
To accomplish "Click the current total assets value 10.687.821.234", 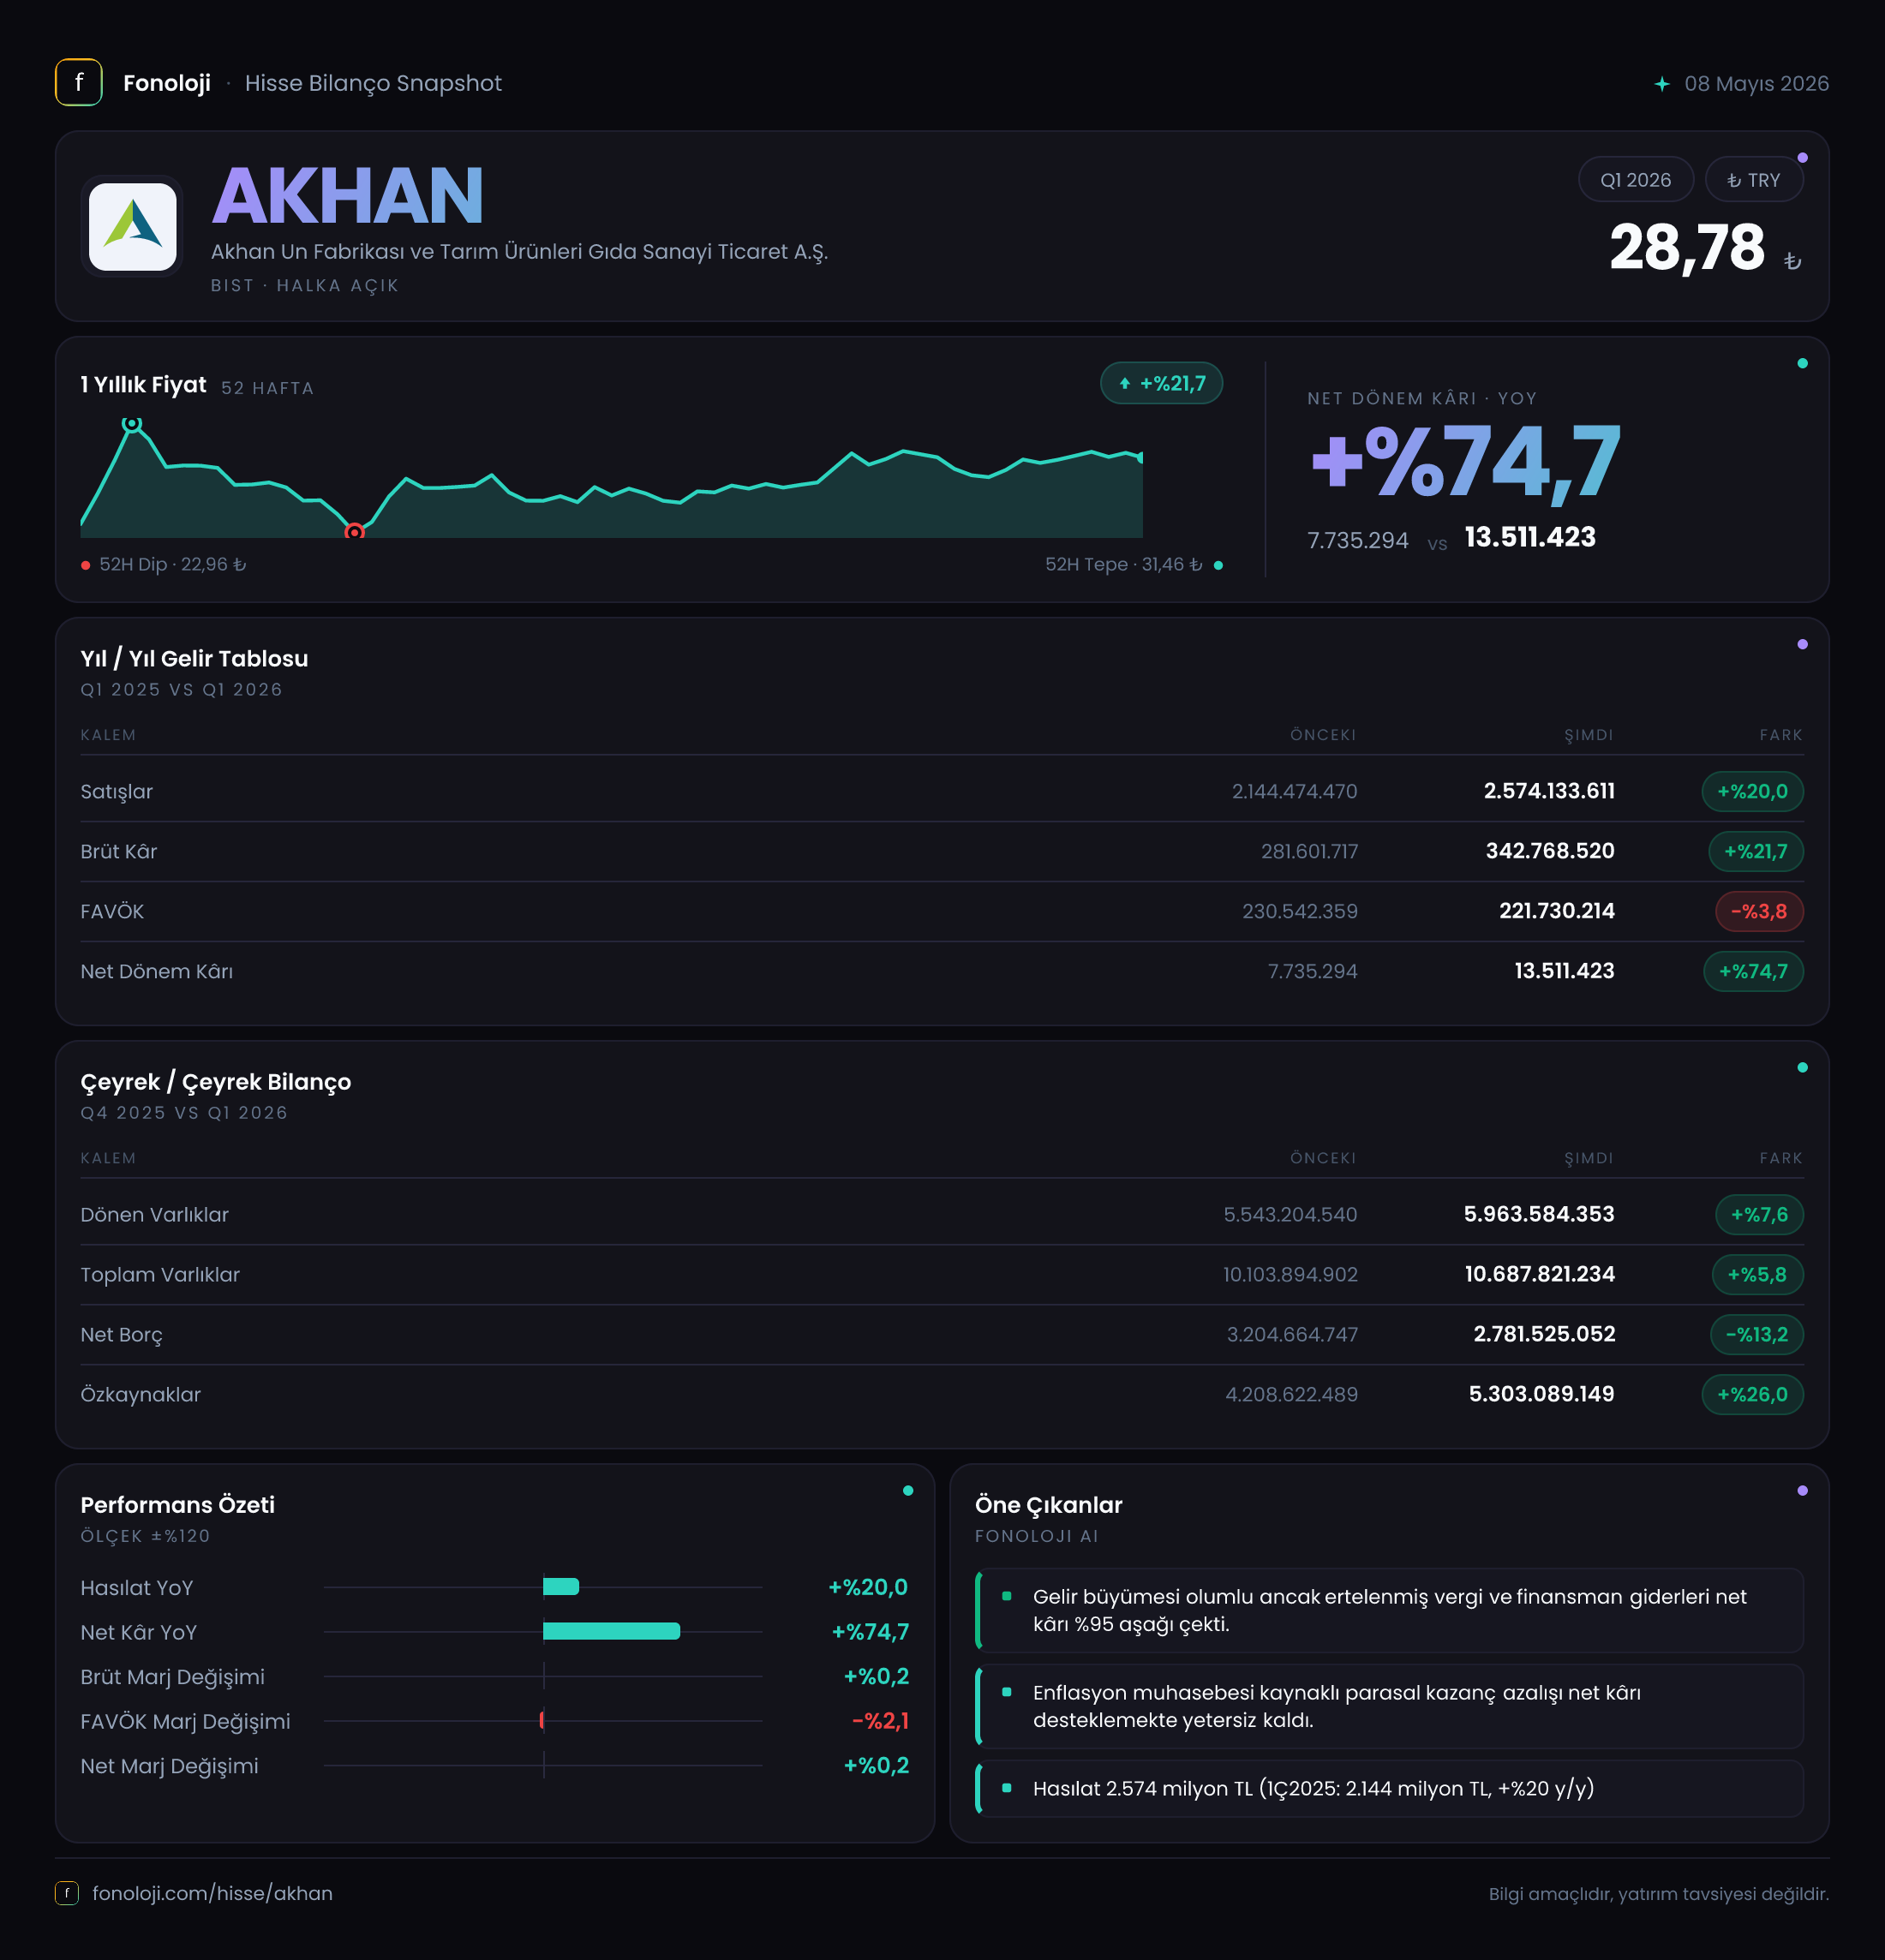I will (1540, 1274).
